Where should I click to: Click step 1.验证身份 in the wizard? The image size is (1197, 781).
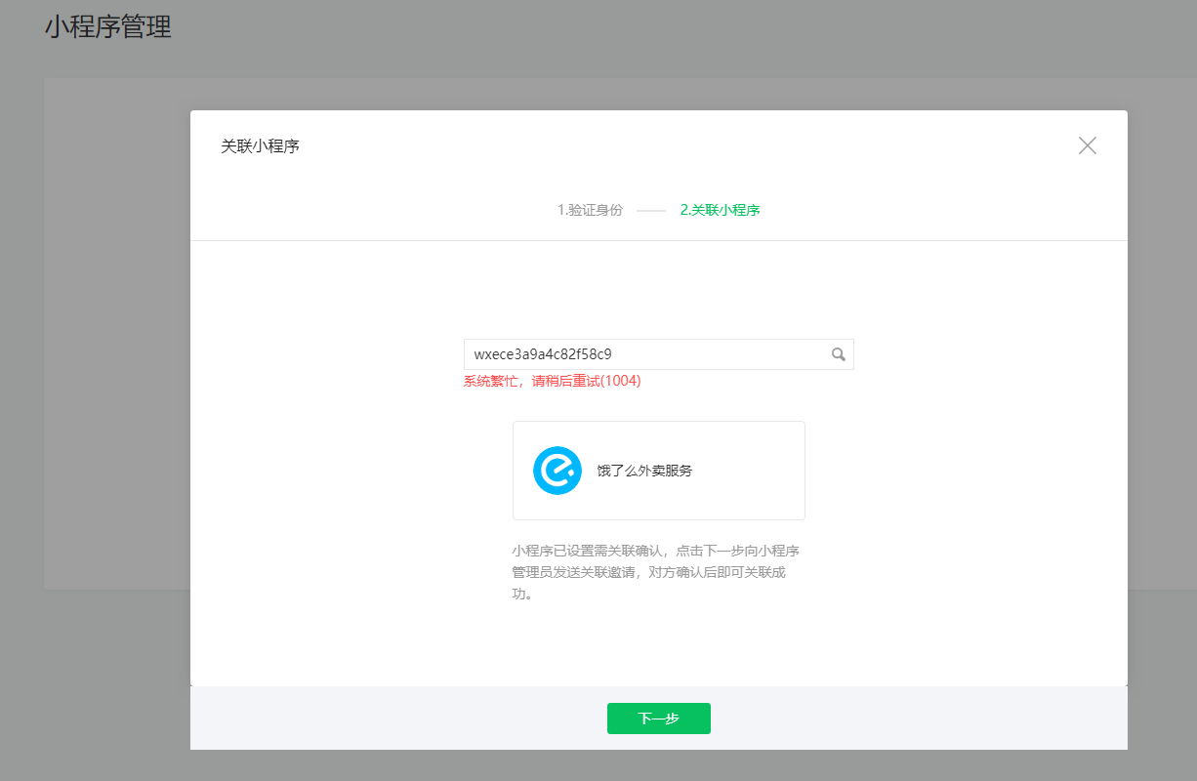pyautogui.click(x=590, y=210)
